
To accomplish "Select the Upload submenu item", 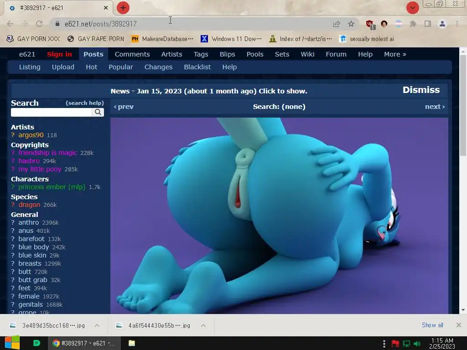I will coord(63,67).
